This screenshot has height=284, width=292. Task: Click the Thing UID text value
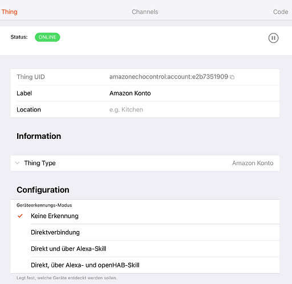[169, 77]
